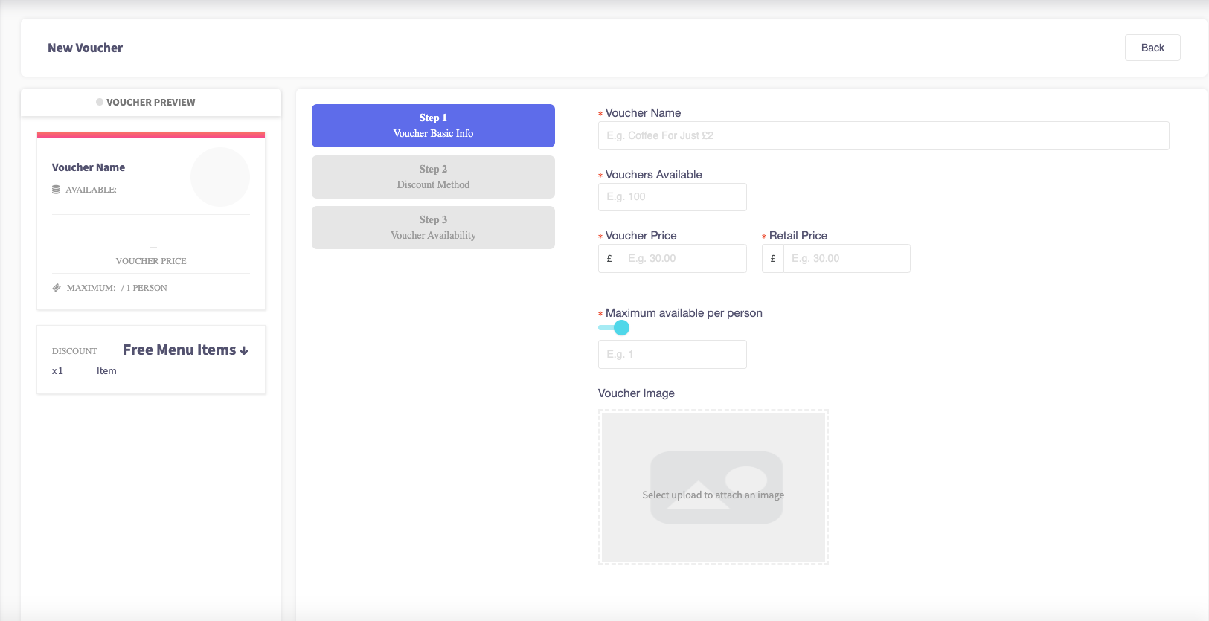
Task: Click the MAXIMUM: / 1 PERSON text
Action: click(117, 288)
